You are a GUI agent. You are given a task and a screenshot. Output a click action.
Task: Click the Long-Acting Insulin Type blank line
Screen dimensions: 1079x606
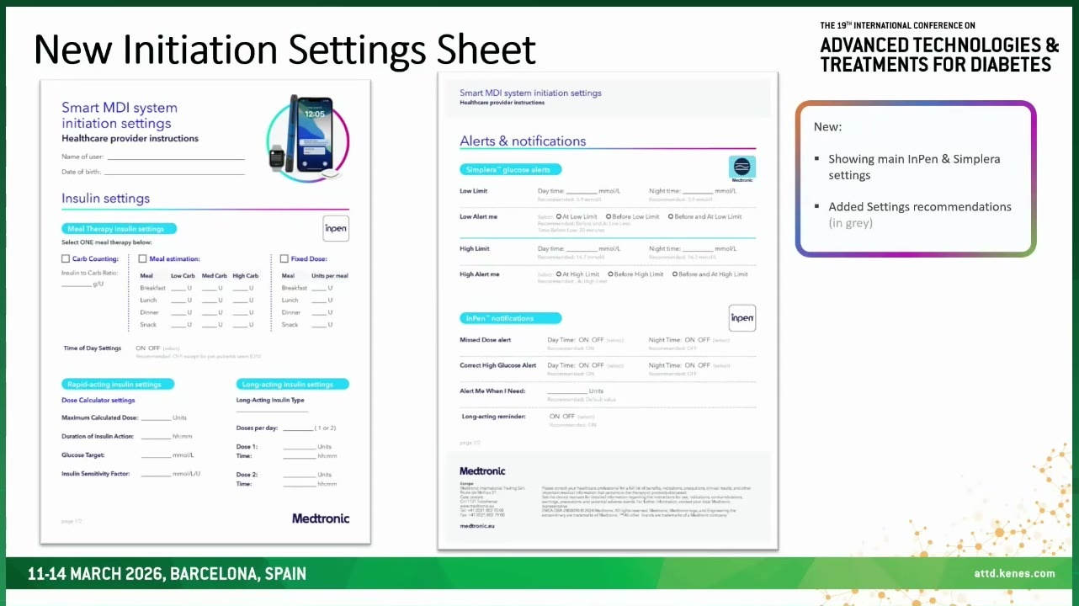click(272, 410)
